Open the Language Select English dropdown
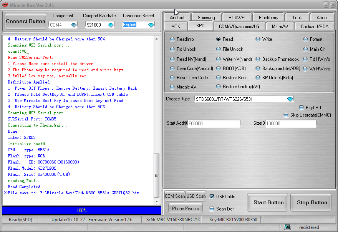 (151, 25)
